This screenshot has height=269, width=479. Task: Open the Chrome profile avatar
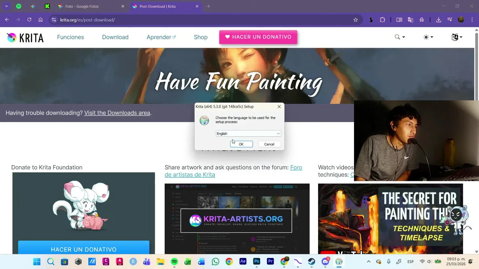point(461,20)
